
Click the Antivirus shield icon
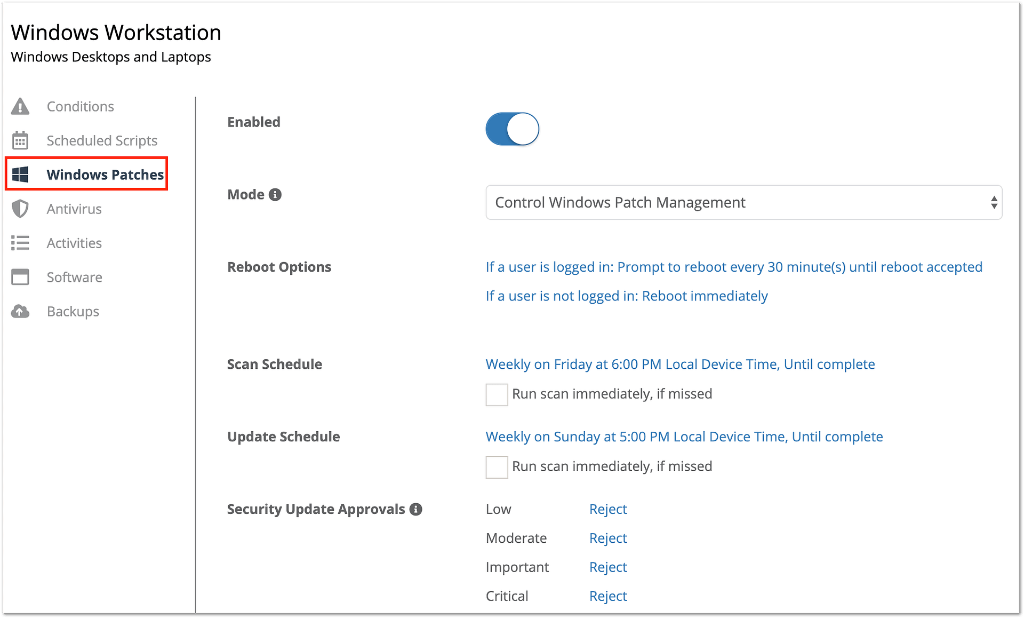[x=20, y=209]
